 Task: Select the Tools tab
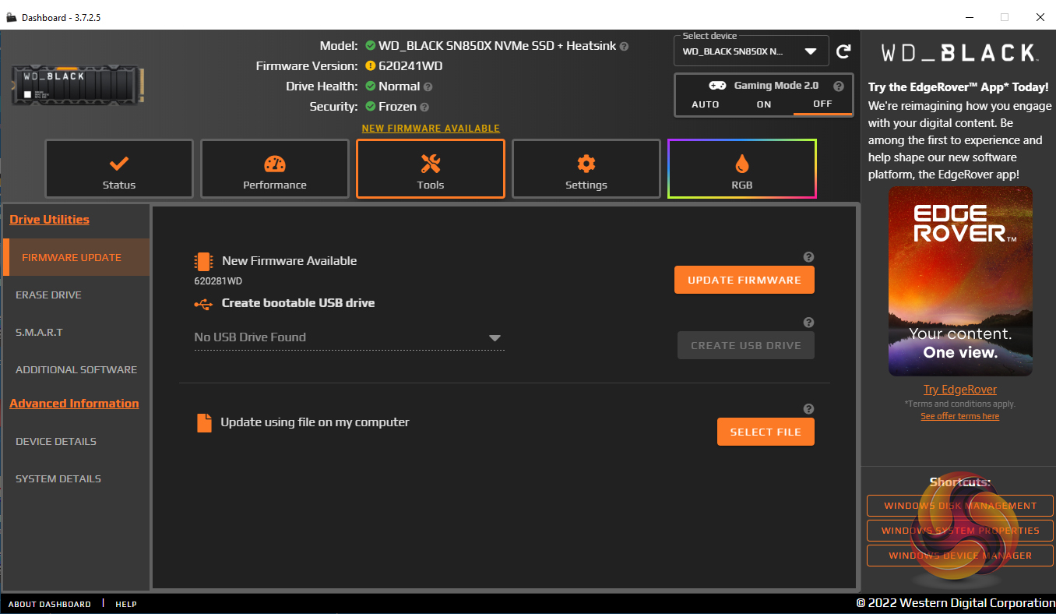point(431,168)
